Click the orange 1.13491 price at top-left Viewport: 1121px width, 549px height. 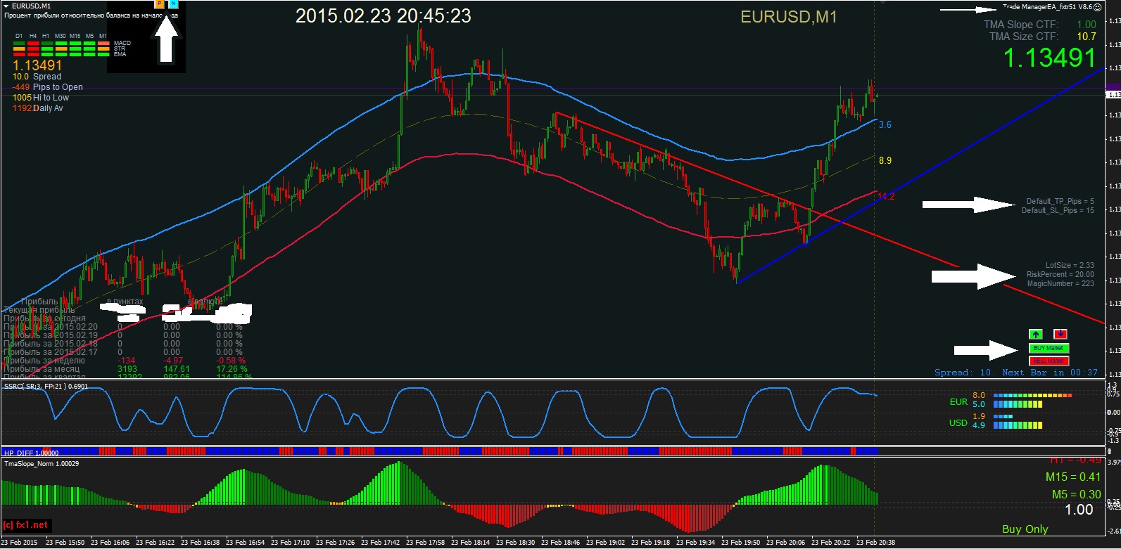pyautogui.click(x=37, y=65)
